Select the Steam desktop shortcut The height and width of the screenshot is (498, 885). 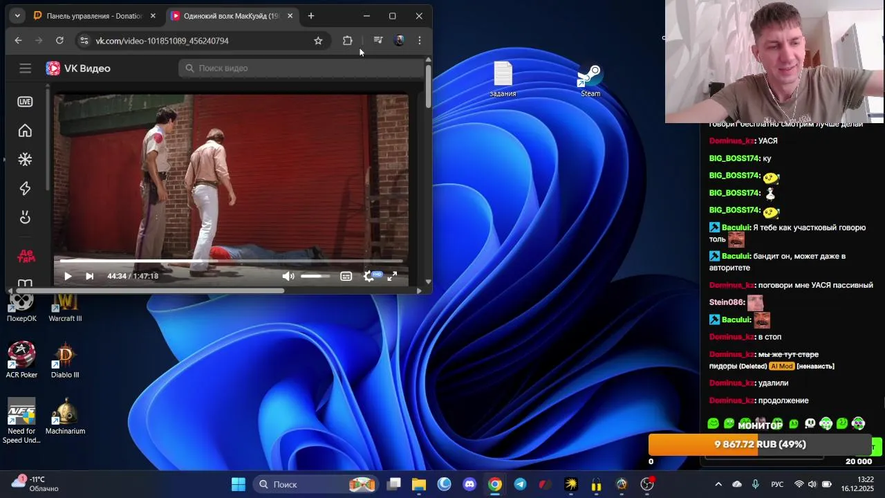click(x=590, y=80)
